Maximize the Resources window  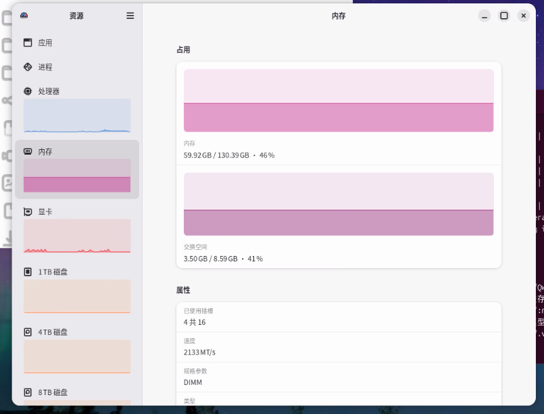coord(504,16)
